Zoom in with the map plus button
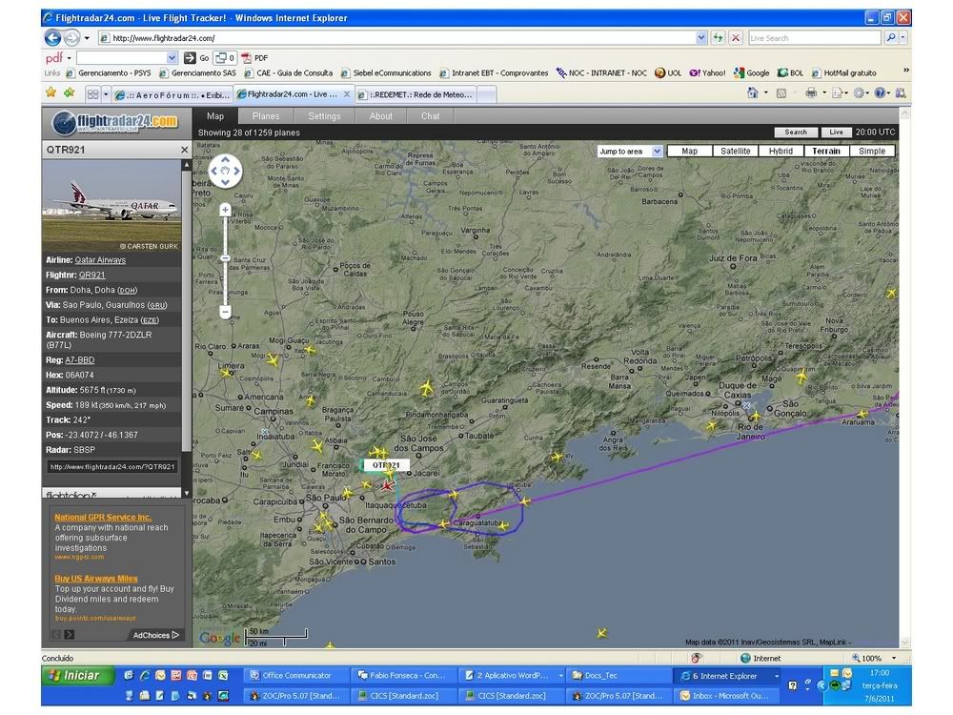The width and height of the screenshot is (953, 715). (x=225, y=210)
